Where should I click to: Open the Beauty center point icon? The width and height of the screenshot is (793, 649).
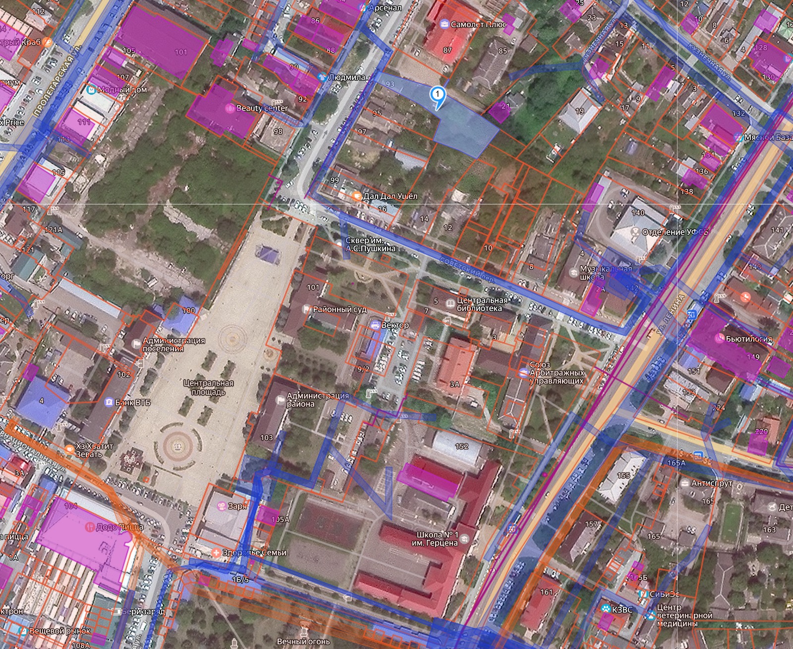[229, 108]
